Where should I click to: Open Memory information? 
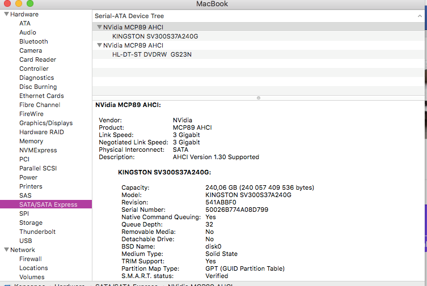pos(31,141)
